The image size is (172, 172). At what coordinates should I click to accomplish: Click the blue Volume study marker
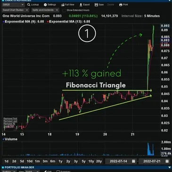pos(3,139)
